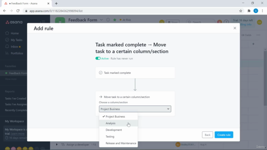Open Recently Completed report

coord(16,110)
